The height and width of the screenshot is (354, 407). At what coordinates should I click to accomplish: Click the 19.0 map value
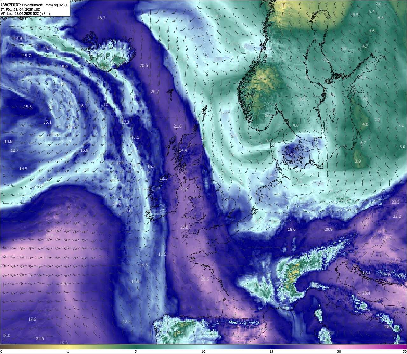[x=64, y=343]
